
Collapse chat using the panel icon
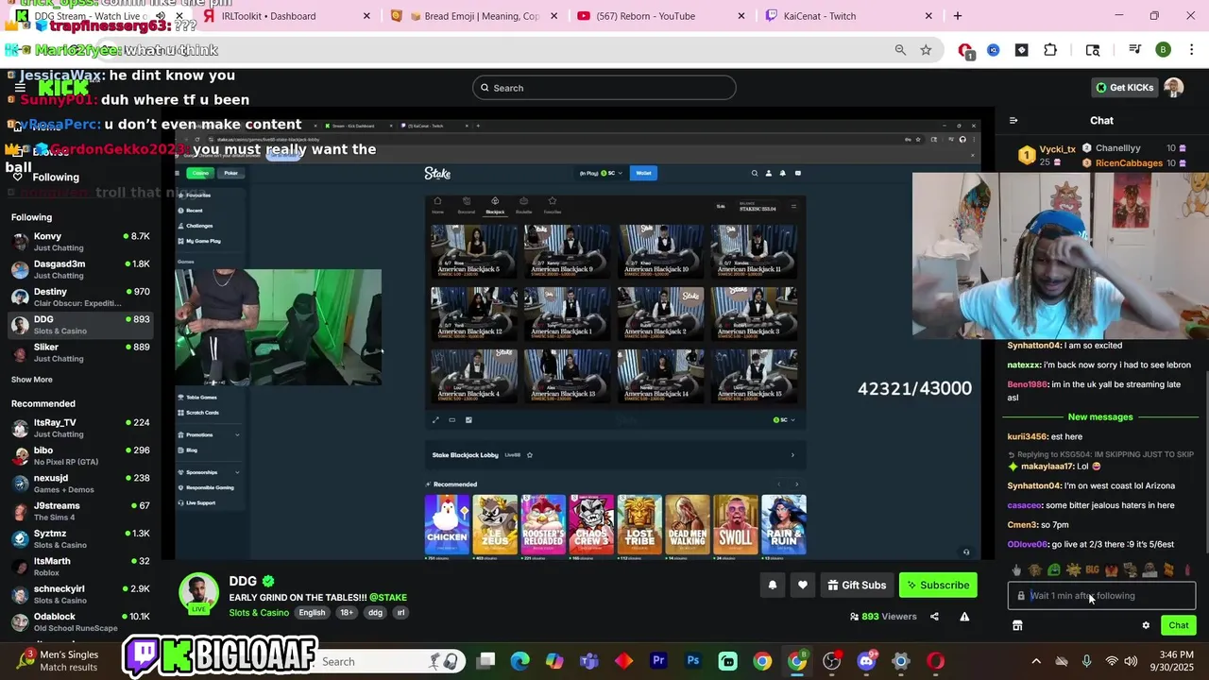click(1013, 121)
